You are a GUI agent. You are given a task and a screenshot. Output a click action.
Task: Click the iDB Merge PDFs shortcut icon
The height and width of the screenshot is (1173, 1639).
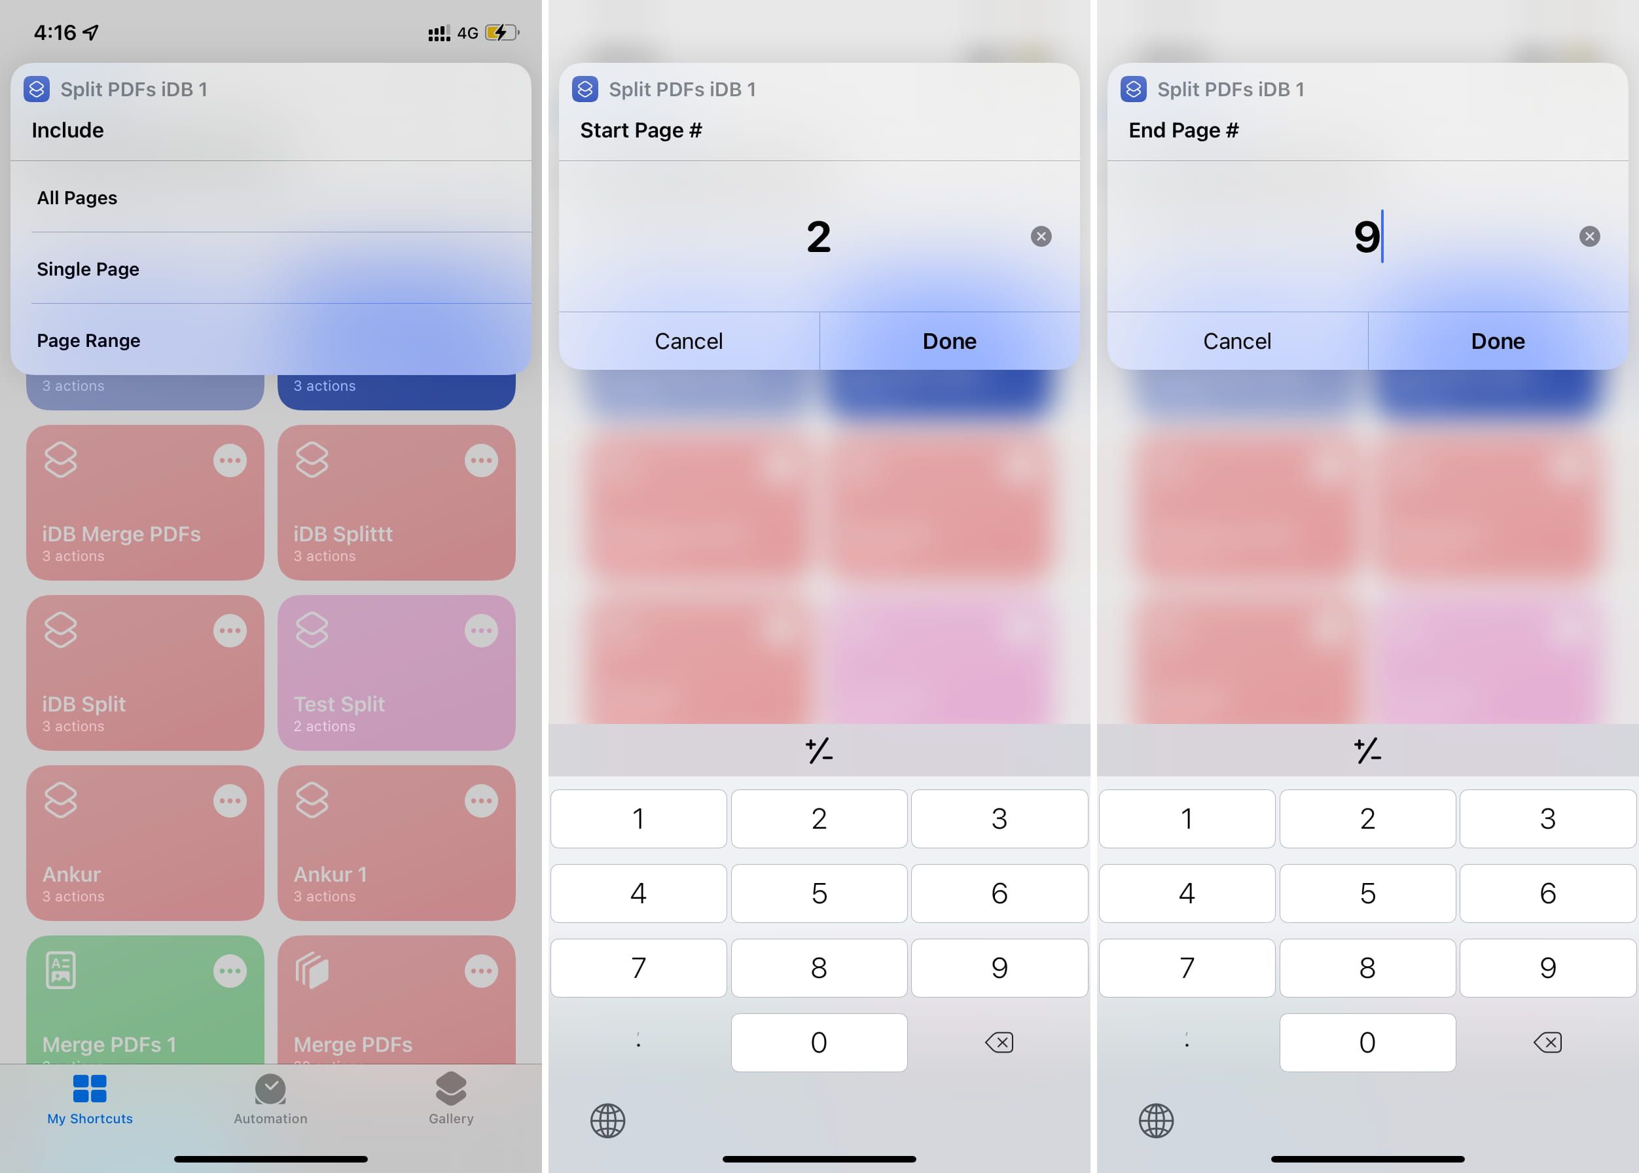tap(60, 460)
